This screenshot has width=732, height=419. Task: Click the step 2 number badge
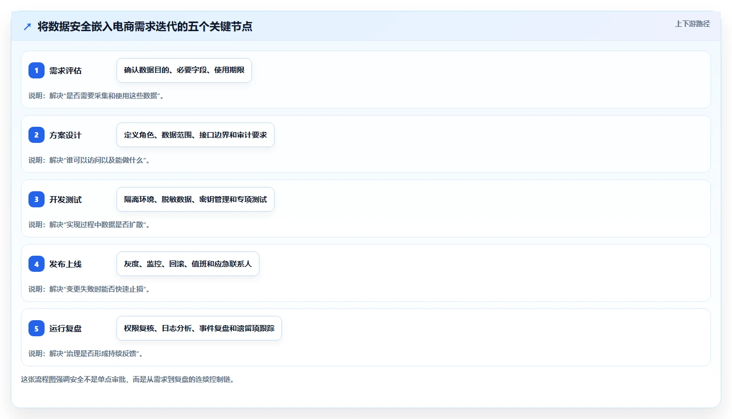[x=37, y=135]
